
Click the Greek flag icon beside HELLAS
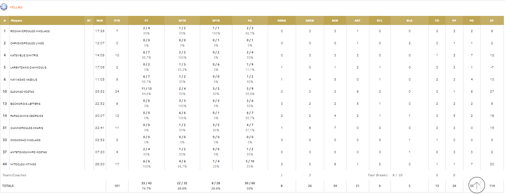pos(4,7)
